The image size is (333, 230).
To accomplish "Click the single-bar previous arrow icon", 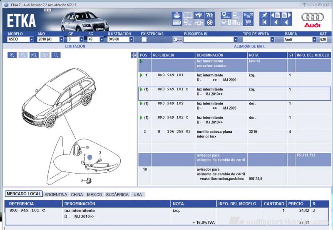I will pyautogui.click(x=276, y=22).
